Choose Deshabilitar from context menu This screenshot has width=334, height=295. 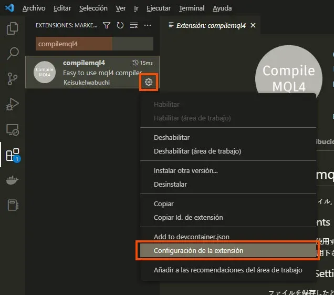(x=228, y=137)
